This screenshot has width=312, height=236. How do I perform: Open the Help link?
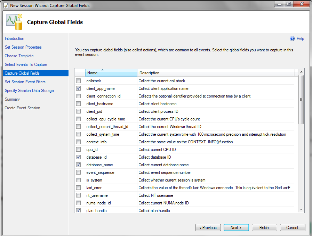(300, 39)
